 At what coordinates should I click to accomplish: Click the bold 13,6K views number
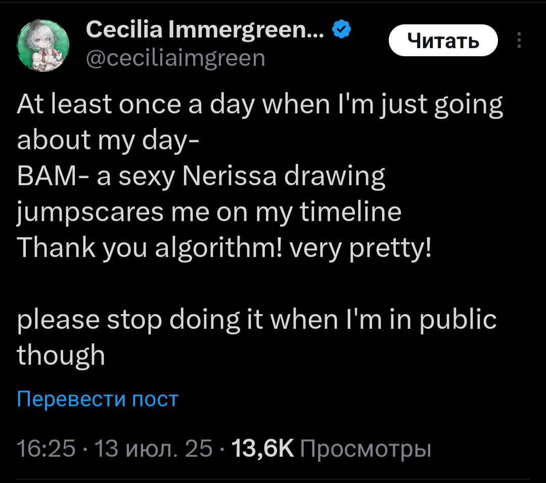[x=262, y=449]
